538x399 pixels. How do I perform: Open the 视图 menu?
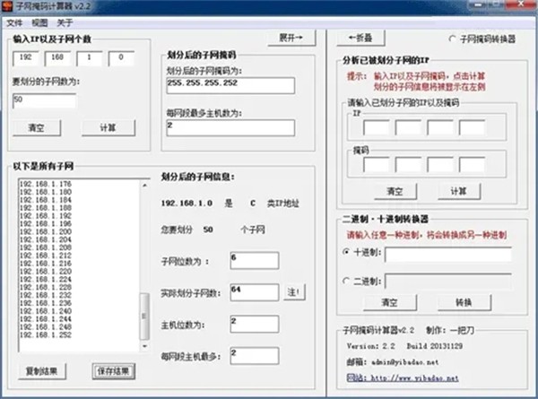[x=39, y=23]
